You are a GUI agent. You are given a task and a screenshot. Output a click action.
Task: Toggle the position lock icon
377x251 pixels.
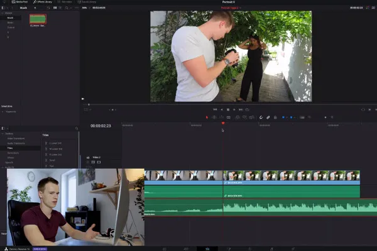point(275,117)
